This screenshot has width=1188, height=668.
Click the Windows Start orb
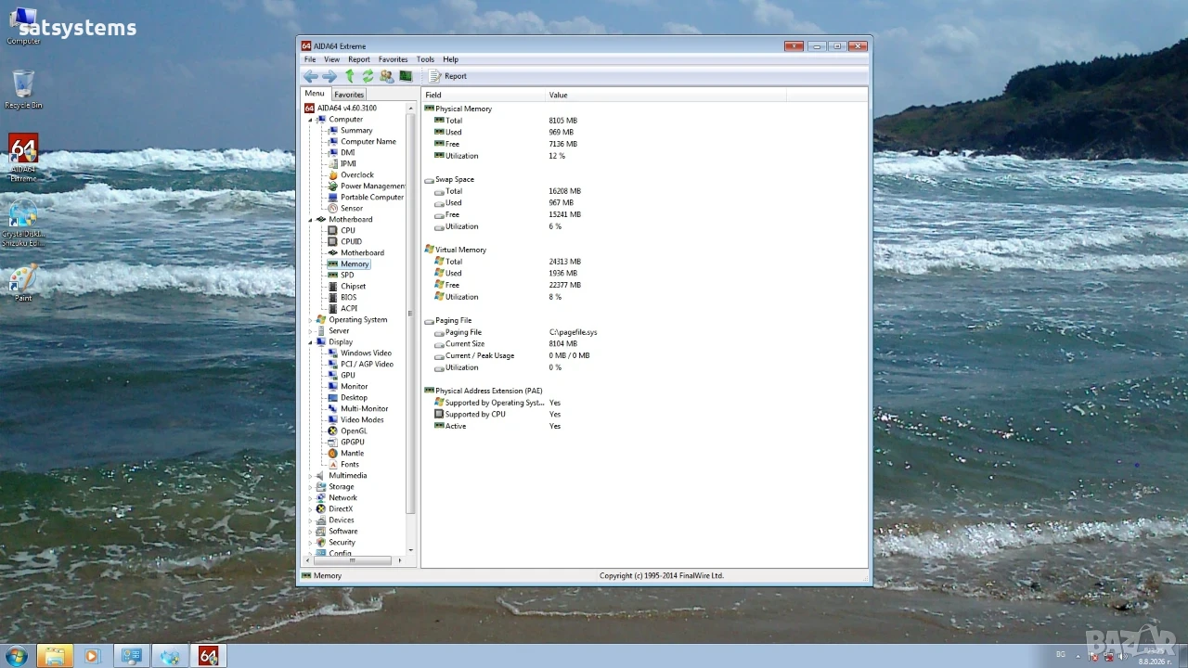click(16, 656)
